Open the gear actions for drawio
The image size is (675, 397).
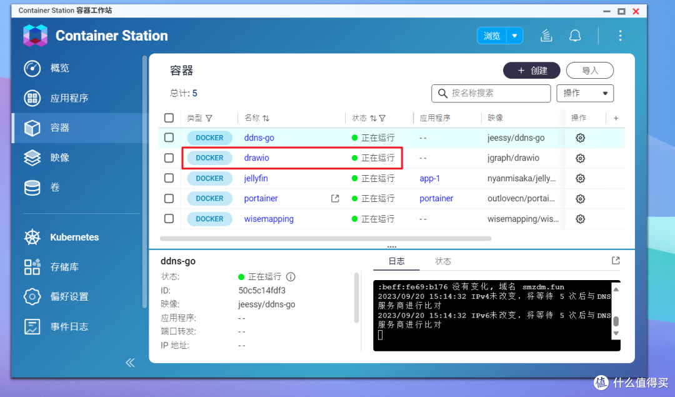click(580, 158)
